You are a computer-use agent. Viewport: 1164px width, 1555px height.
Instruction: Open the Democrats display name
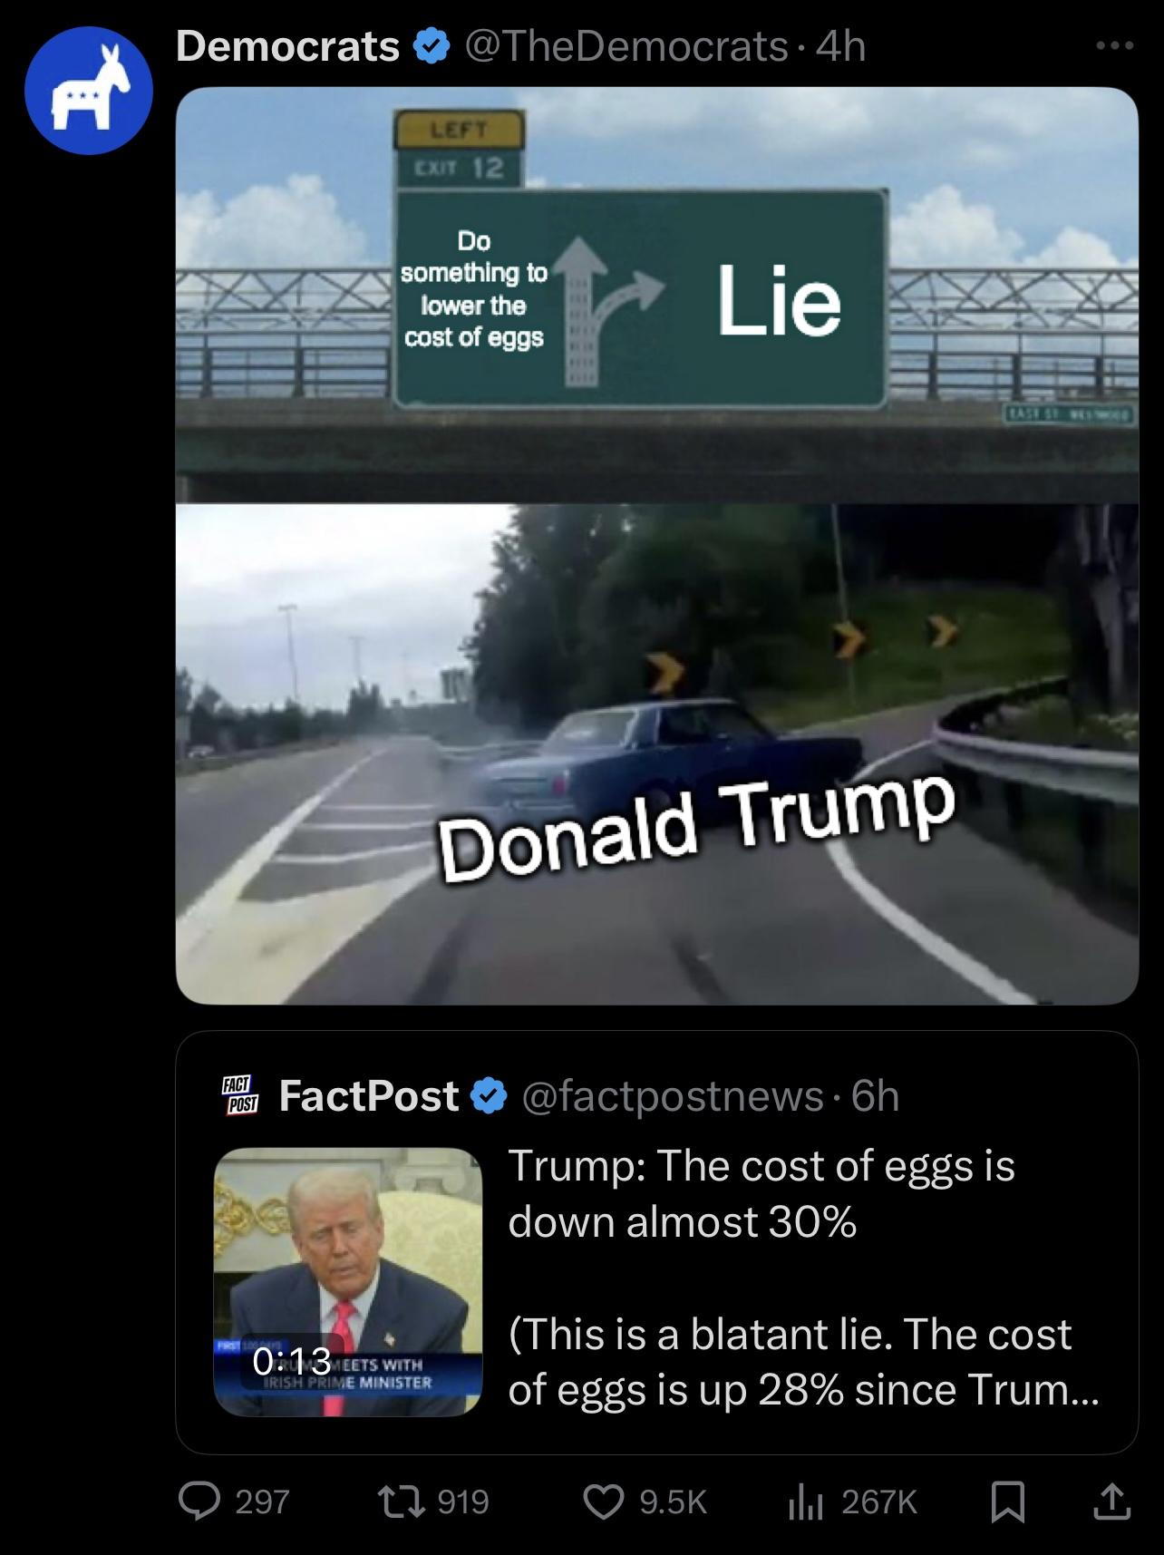(287, 46)
